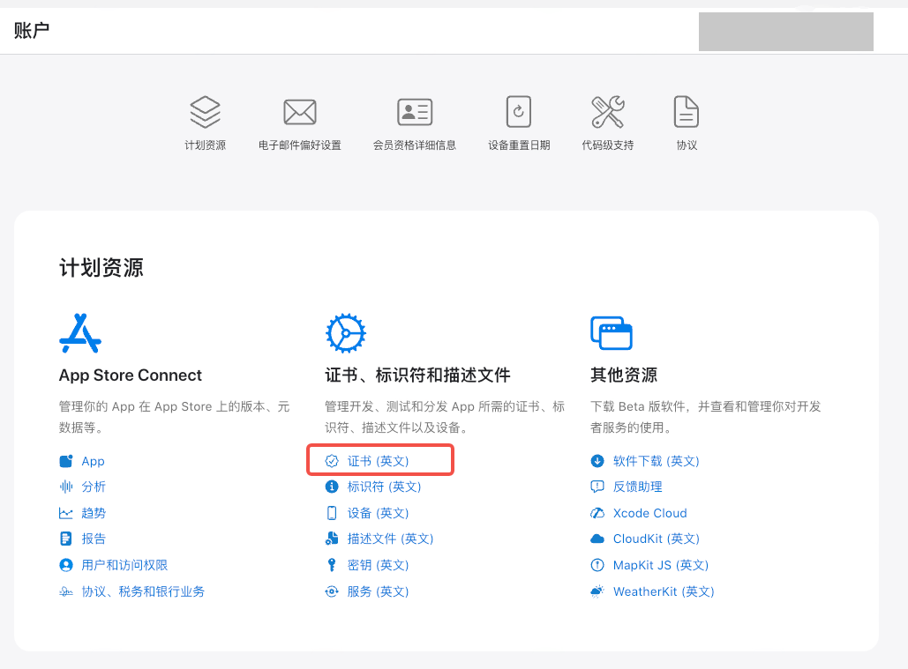This screenshot has height=669, width=908.
Task: Click the large 其他资源 windows icon
Action: coord(612,333)
